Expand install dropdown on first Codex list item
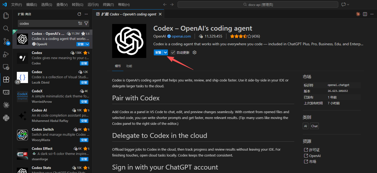This screenshot has height=173, width=377. tap(87, 44)
